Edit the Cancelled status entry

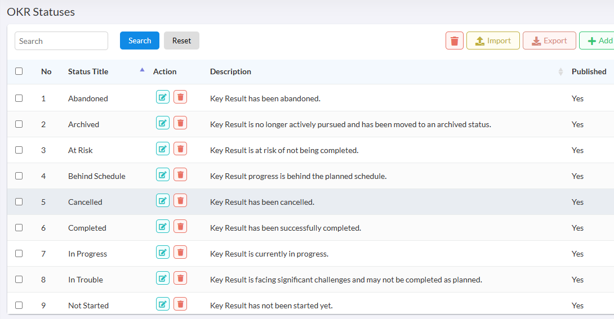click(x=162, y=200)
